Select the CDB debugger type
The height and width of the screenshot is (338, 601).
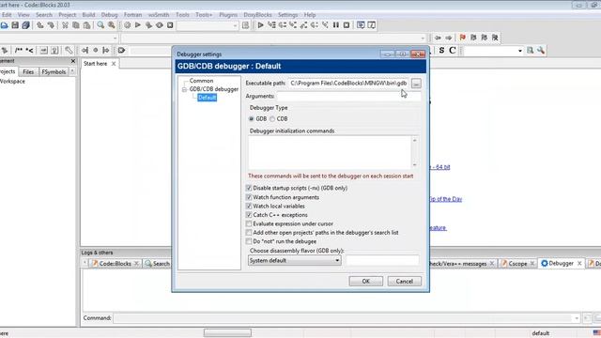(272, 119)
